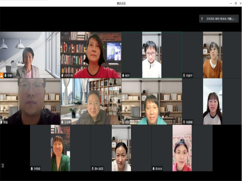The height and width of the screenshot is (181, 242).
Task: Click the orange host icon on 李娜's tile
Action: (2, 75)
